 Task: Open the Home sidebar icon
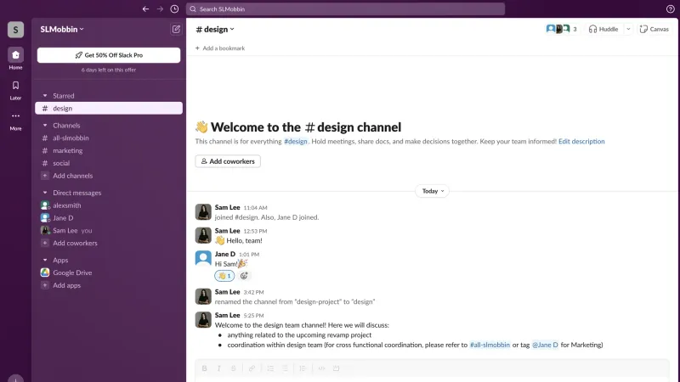pos(15,55)
